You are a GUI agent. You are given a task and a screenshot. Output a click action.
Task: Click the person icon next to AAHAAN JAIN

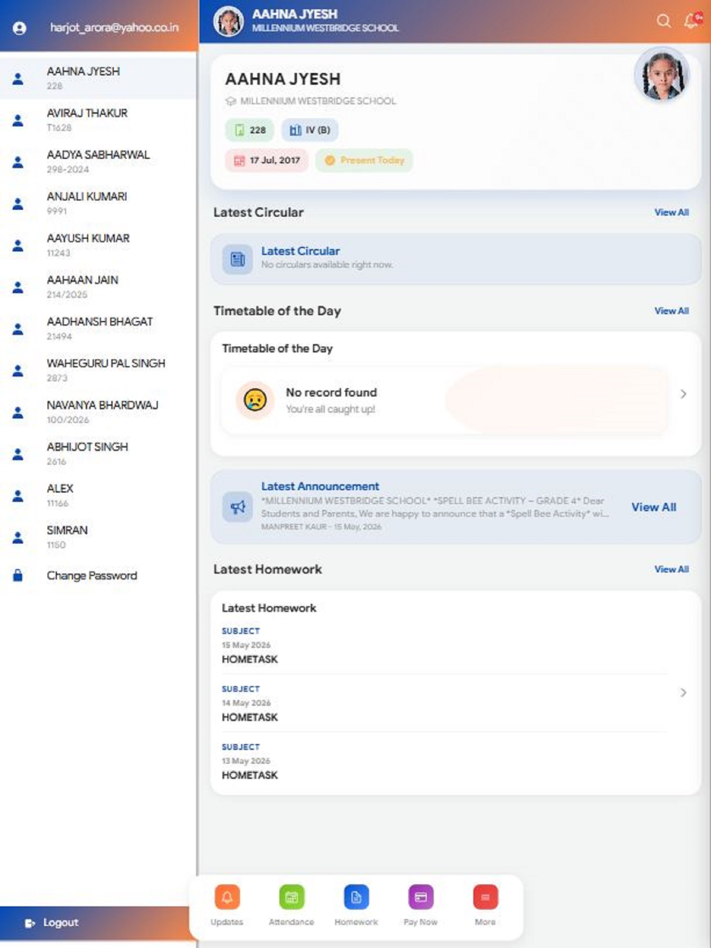[x=18, y=287]
